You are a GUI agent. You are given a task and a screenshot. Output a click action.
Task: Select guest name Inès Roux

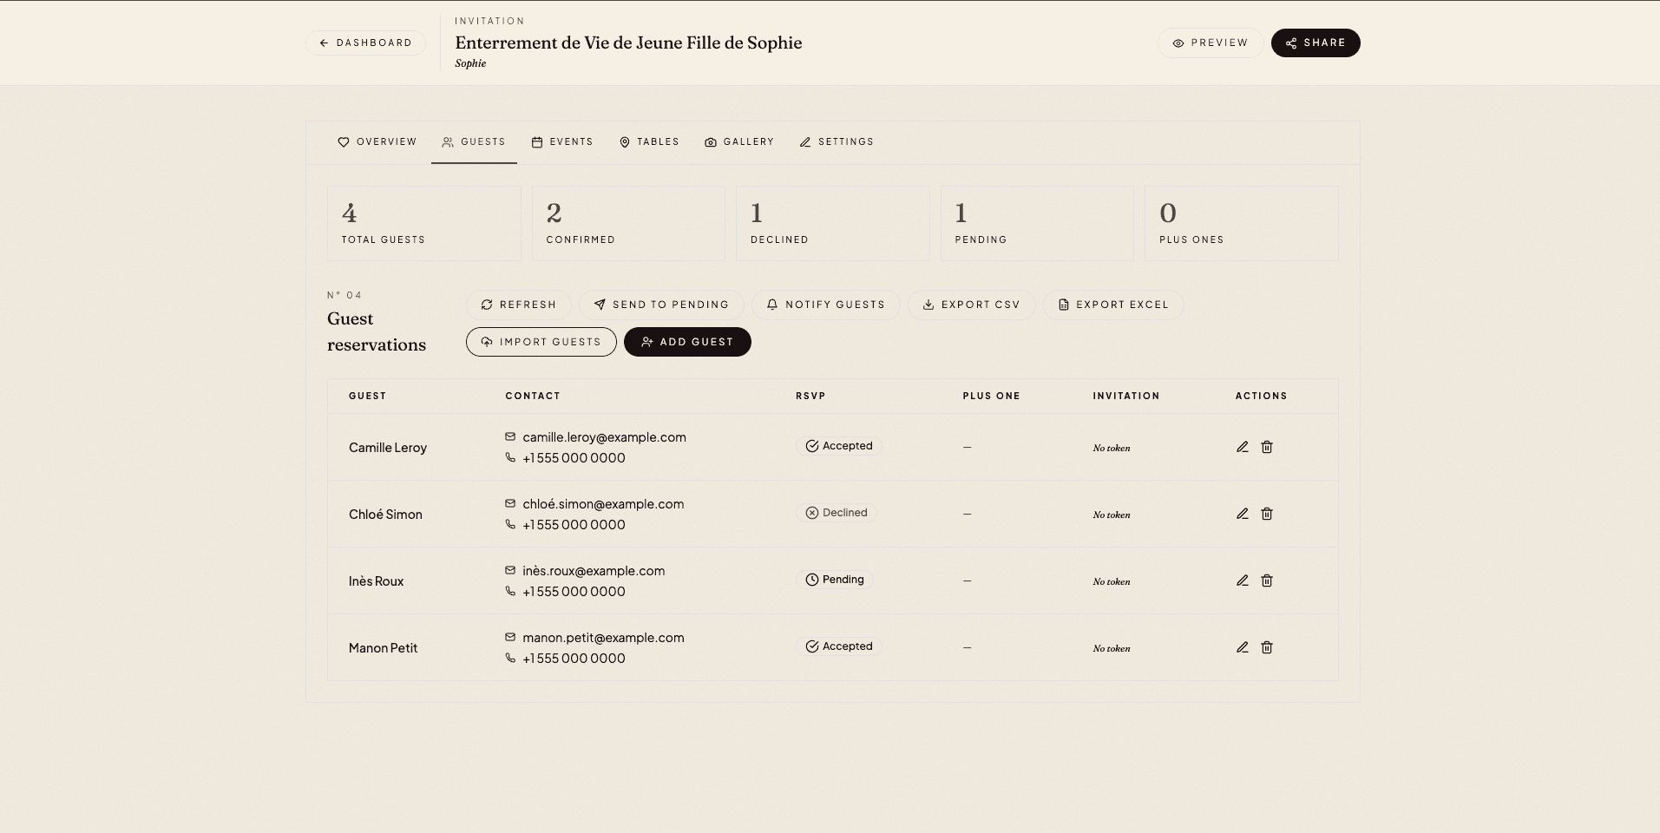(x=376, y=581)
